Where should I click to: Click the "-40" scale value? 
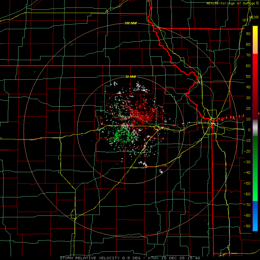coord(247,173)
